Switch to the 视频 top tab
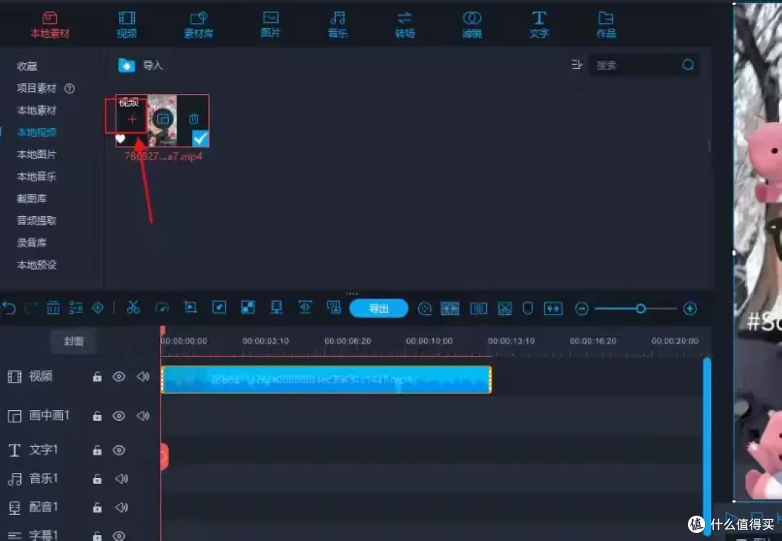Viewport: 782px width, 541px height. (x=127, y=25)
